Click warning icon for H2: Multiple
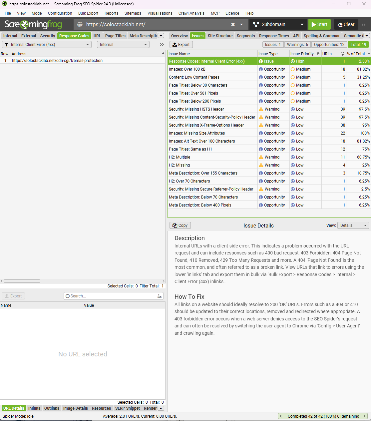 tap(261, 157)
